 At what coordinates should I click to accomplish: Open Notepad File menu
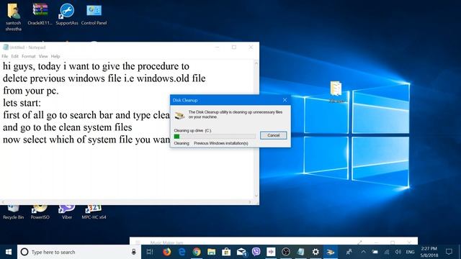click(x=5, y=56)
